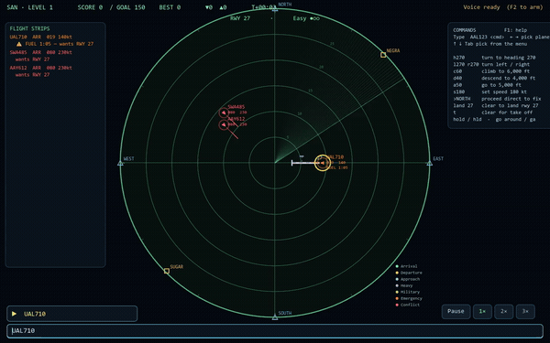Click the EAST fix triangle marker
This screenshot has height=343, width=550.
pos(429,163)
